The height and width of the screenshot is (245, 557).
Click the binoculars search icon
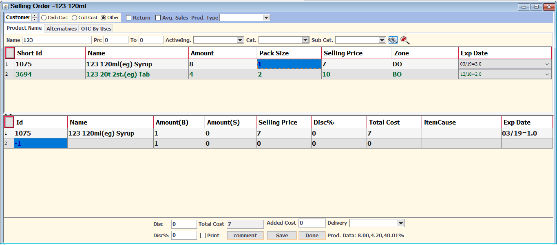393,40
